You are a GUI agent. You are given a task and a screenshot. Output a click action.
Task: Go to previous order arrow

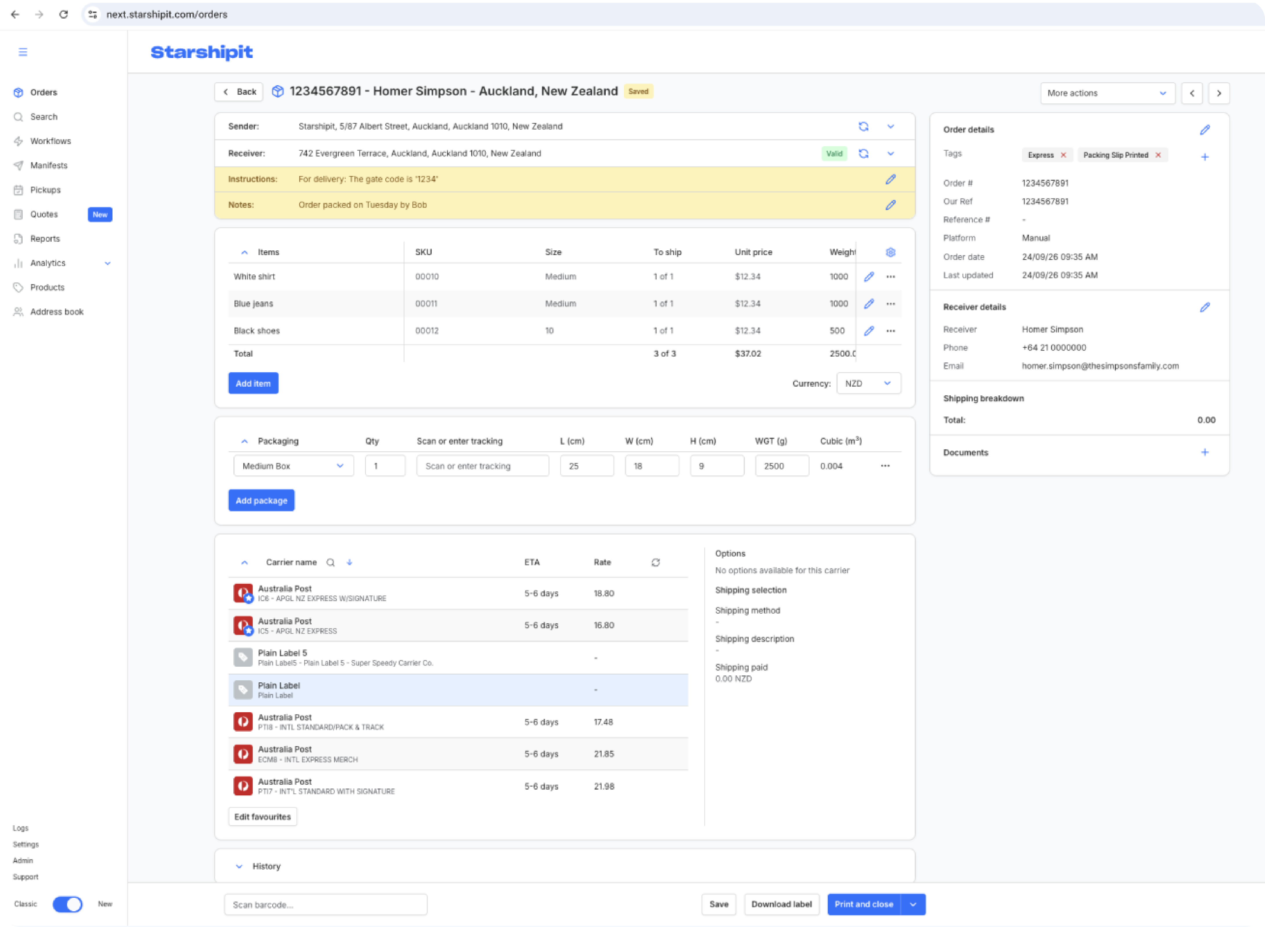(x=1191, y=93)
